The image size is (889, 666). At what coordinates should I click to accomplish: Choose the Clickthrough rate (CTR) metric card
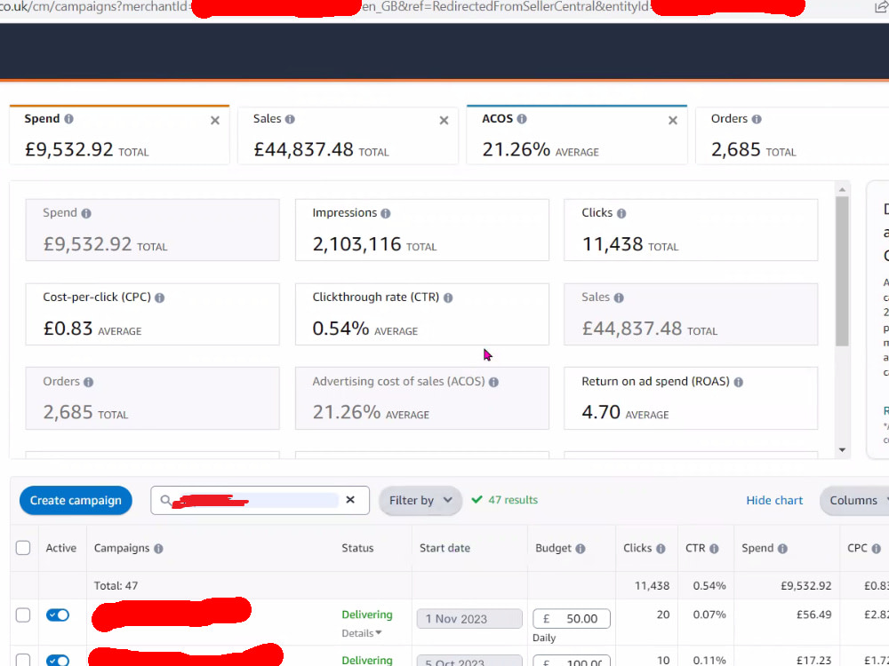click(x=421, y=314)
